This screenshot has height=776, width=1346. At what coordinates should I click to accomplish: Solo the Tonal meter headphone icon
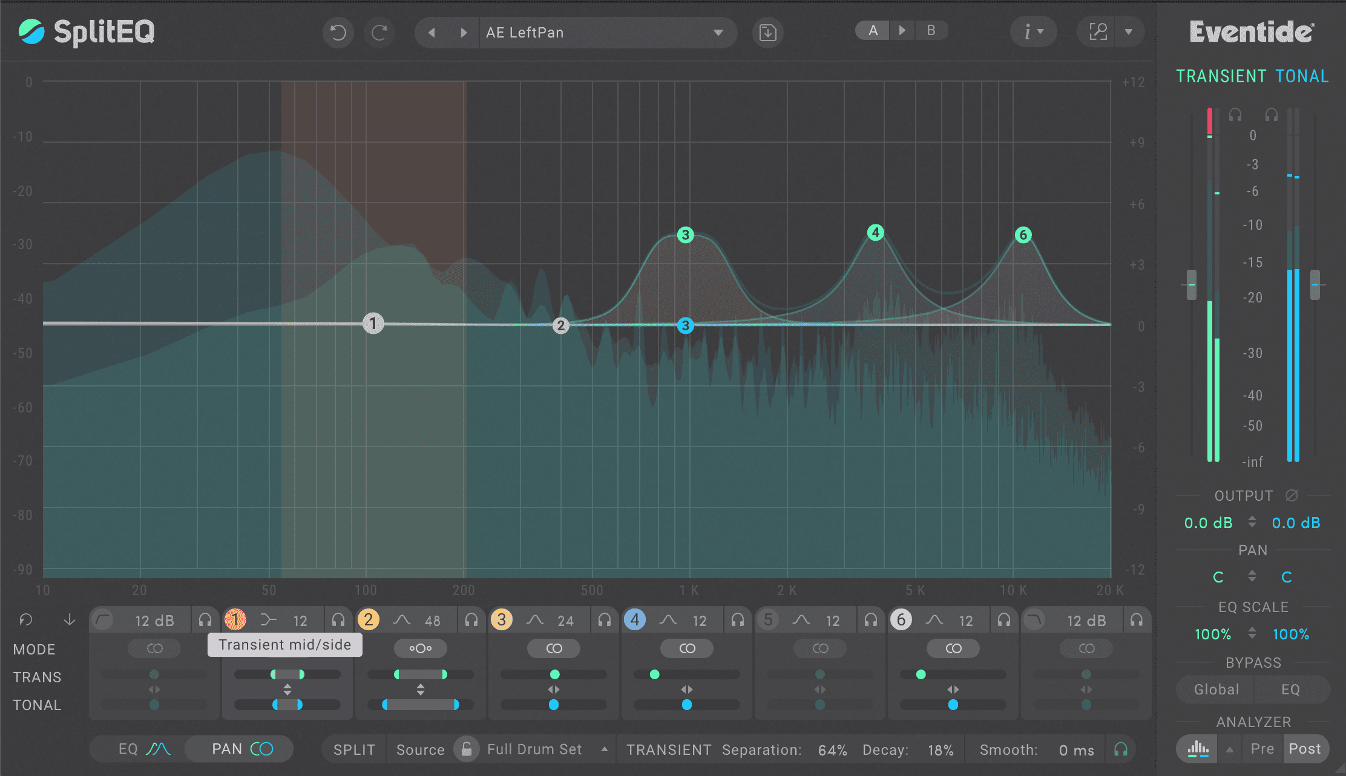tap(1272, 114)
